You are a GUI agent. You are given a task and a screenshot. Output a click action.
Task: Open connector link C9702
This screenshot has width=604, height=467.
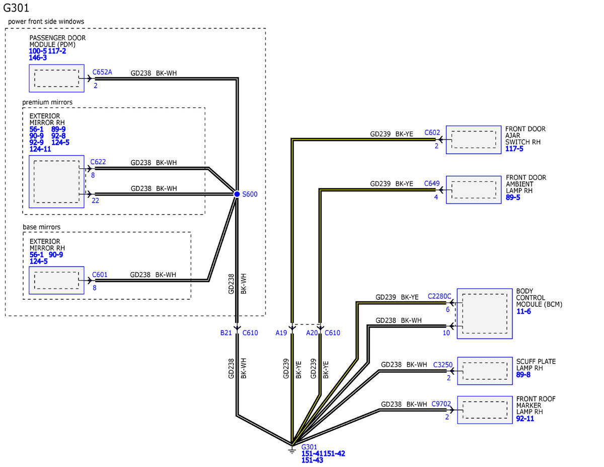[x=442, y=404]
